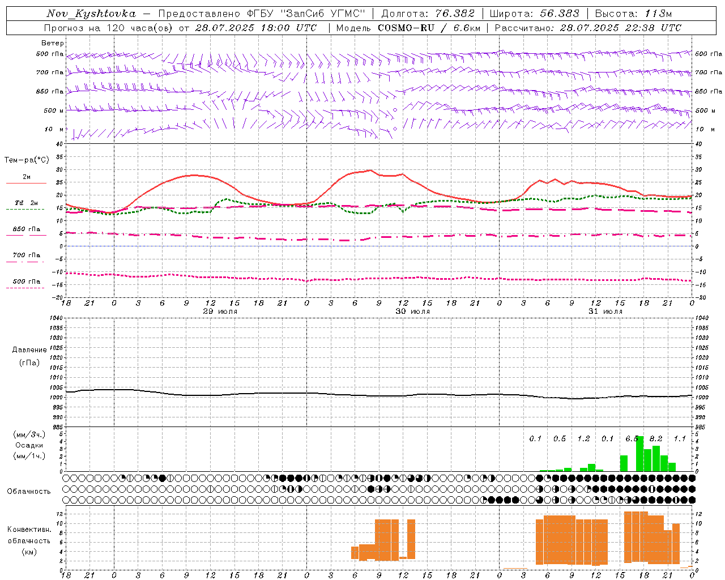The width and height of the screenshot is (725, 580).
Task: Click the 29 июля date label
Action: (x=220, y=312)
